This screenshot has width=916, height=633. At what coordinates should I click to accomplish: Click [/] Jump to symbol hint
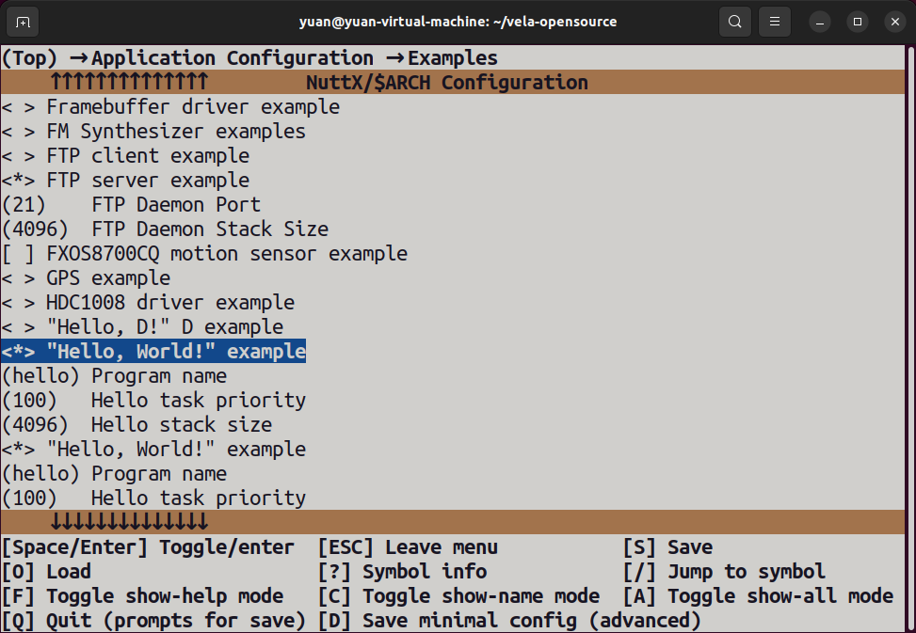pos(724,572)
